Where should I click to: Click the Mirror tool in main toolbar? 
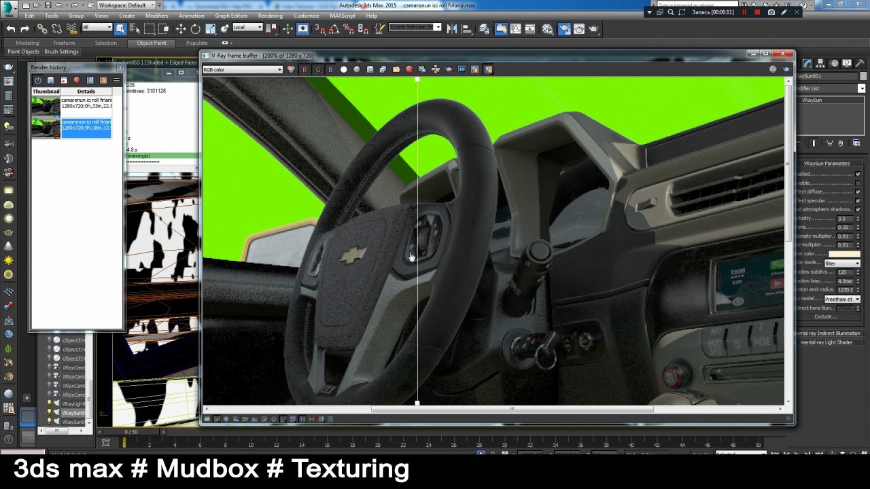pos(453,29)
